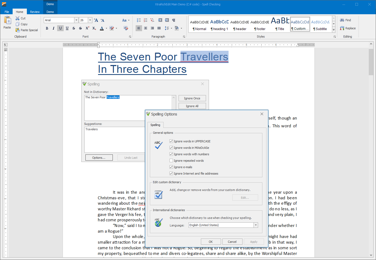The height and width of the screenshot is (260, 376).
Task: Toggle Show Paragraph Marks icon
Action: point(174,20)
